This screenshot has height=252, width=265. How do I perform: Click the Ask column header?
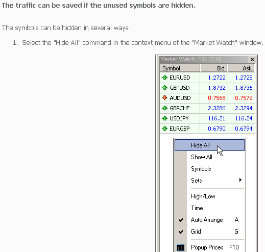(241, 68)
